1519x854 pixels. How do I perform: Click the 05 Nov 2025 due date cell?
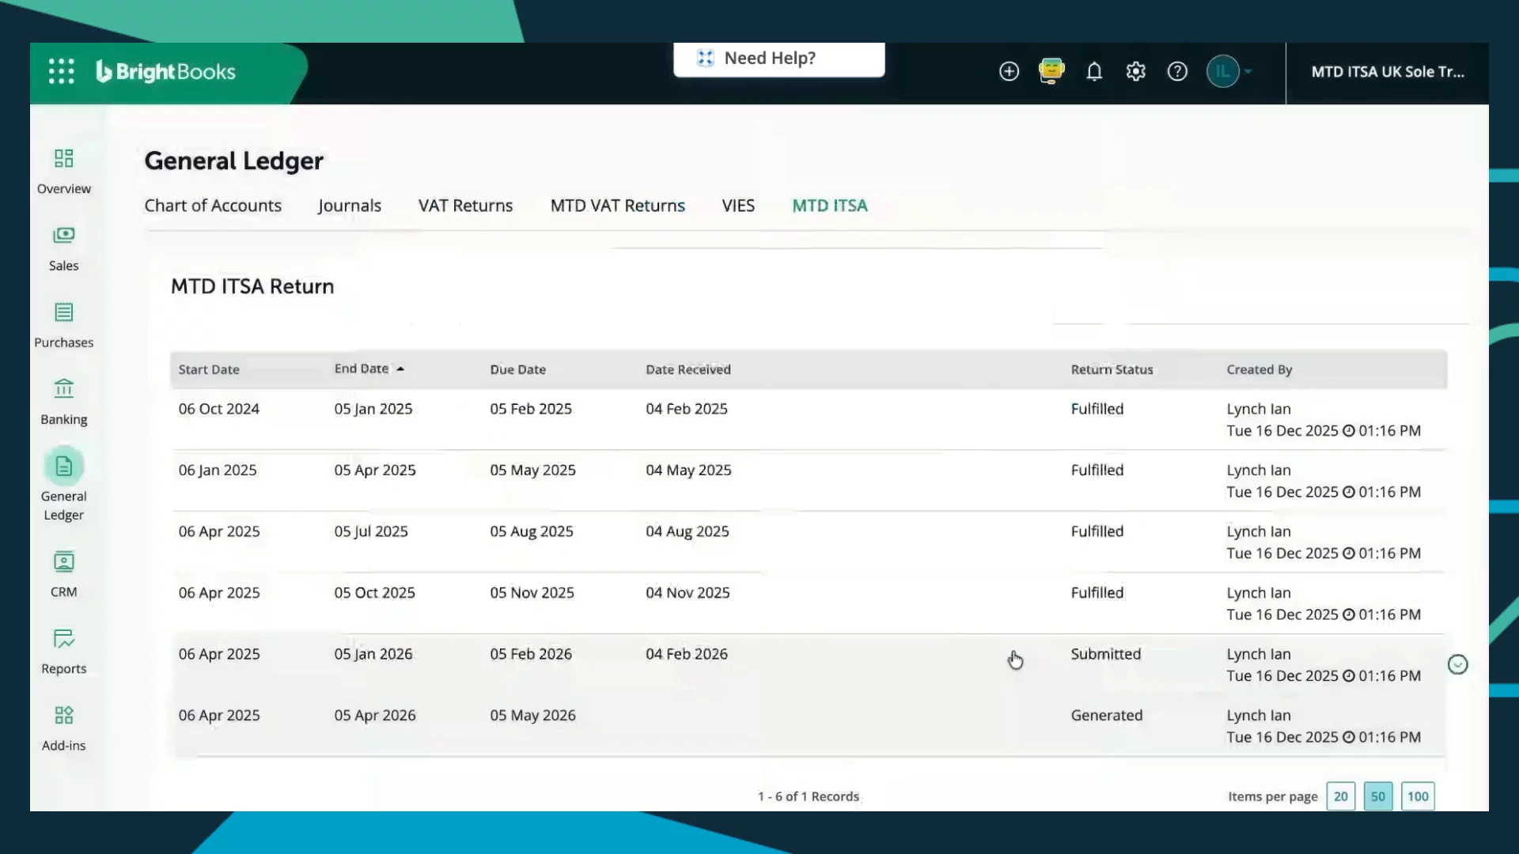(532, 593)
